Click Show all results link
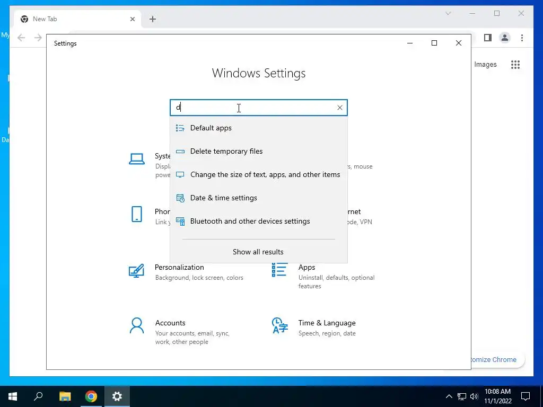The image size is (543, 407). (258, 252)
